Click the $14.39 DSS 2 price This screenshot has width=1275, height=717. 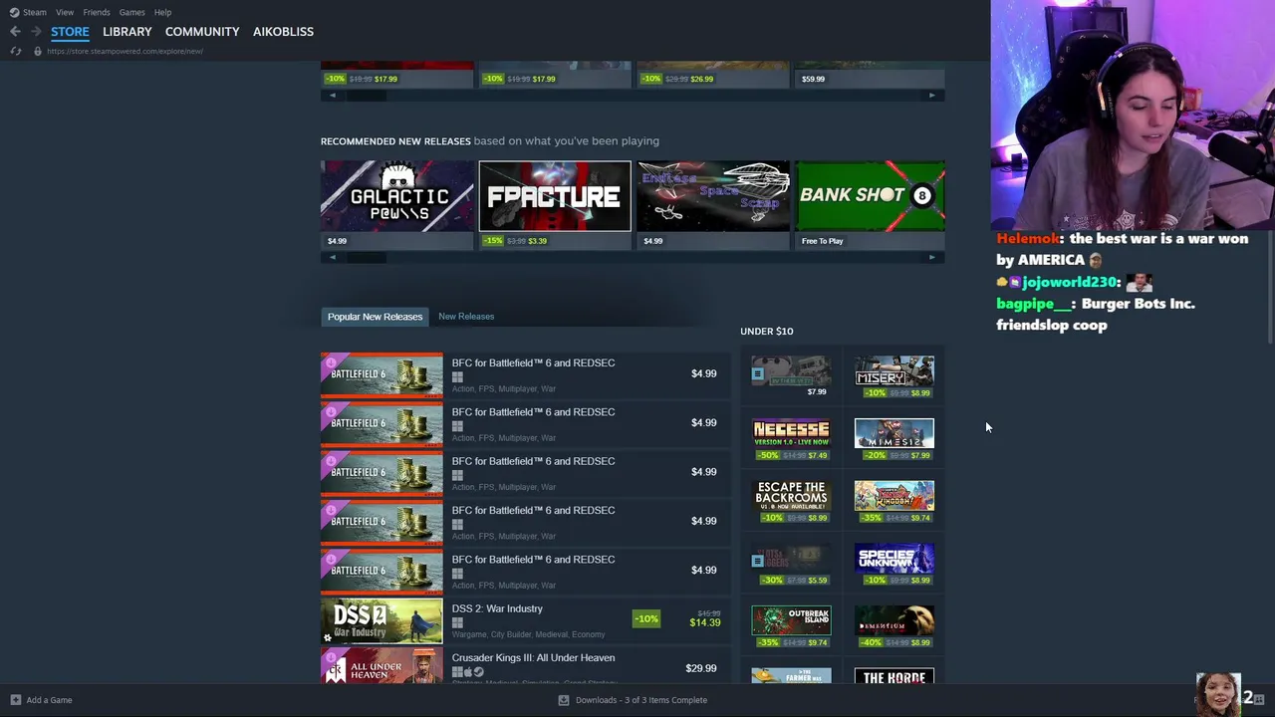pos(704,623)
